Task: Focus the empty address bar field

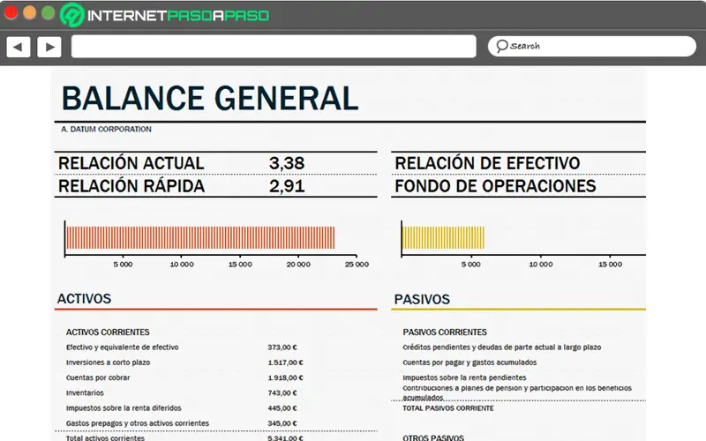Action: click(x=274, y=47)
